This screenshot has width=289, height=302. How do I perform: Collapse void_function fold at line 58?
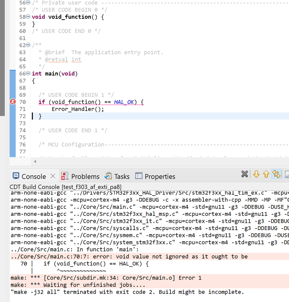pos(28,17)
